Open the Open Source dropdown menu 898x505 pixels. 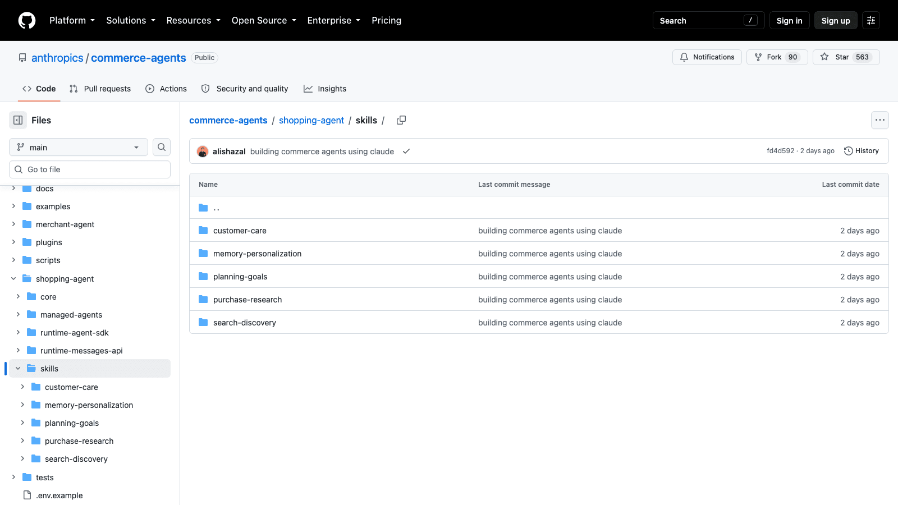pos(264,20)
